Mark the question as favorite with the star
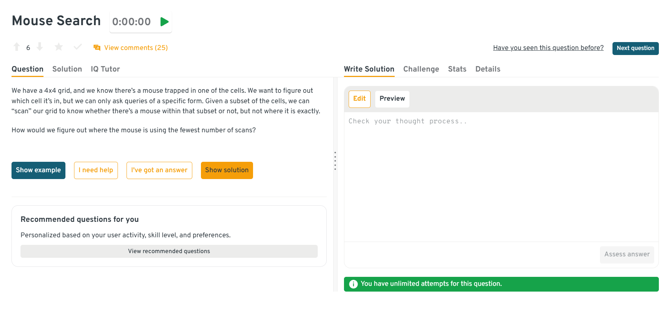Viewport: 670px width, 311px height. click(59, 47)
